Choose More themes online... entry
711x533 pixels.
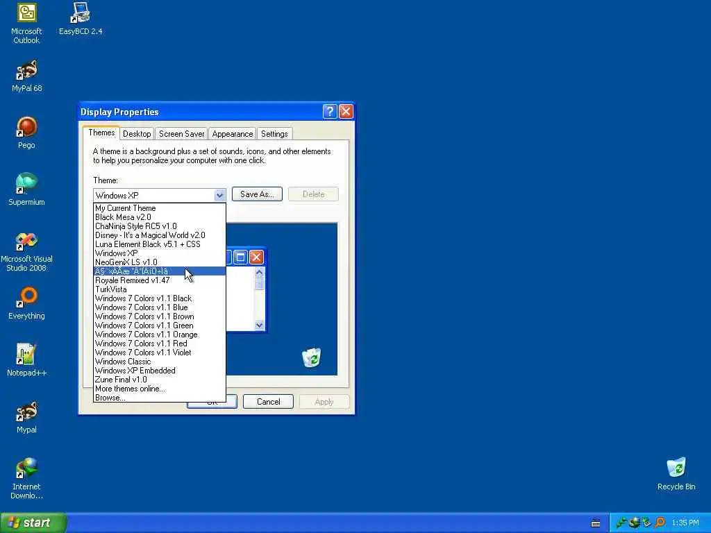159,389
